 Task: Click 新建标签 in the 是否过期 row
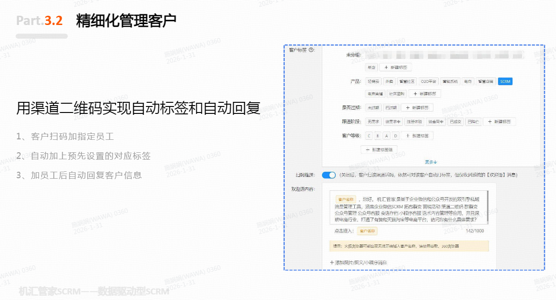pyautogui.click(x=417, y=108)
